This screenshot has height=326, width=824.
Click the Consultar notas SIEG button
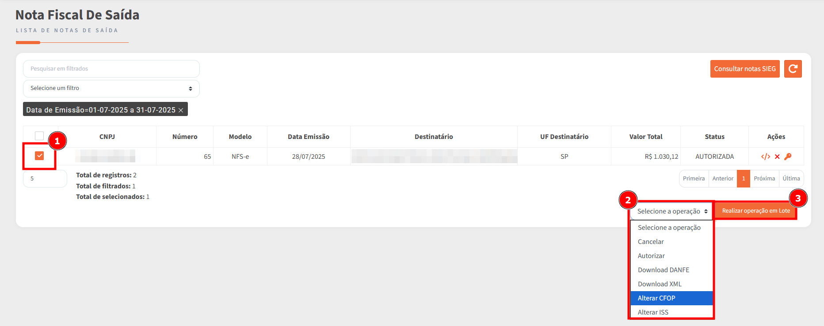tap(744, 69)
